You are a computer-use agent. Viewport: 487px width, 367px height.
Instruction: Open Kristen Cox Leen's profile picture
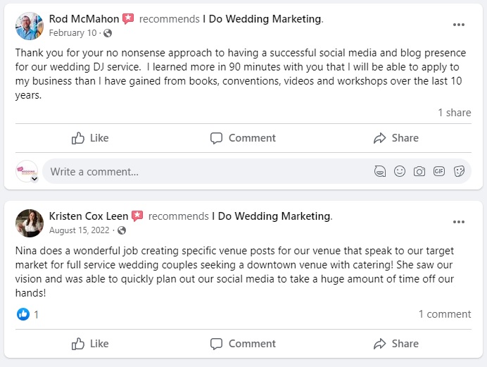30,223
